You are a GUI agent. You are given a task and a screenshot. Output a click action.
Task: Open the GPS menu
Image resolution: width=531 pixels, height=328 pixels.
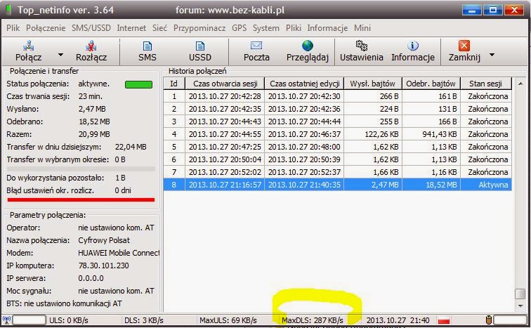click(x=239, y=28)
